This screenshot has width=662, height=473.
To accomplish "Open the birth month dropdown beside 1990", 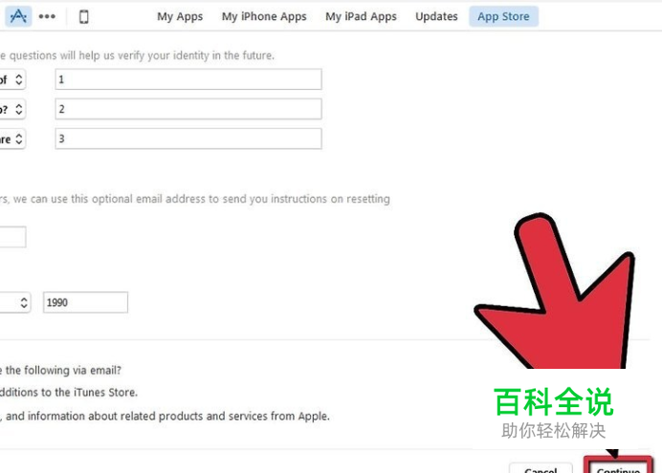I will click(x=14, y=302).
